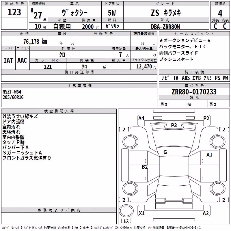Viewport: 231px width, 231px height.
Task: Select sales point ★オークションデビュー★
Action: click(x=185, y=40)
